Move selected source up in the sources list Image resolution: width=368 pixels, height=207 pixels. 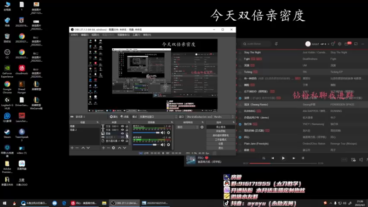[x=120, y=148]
